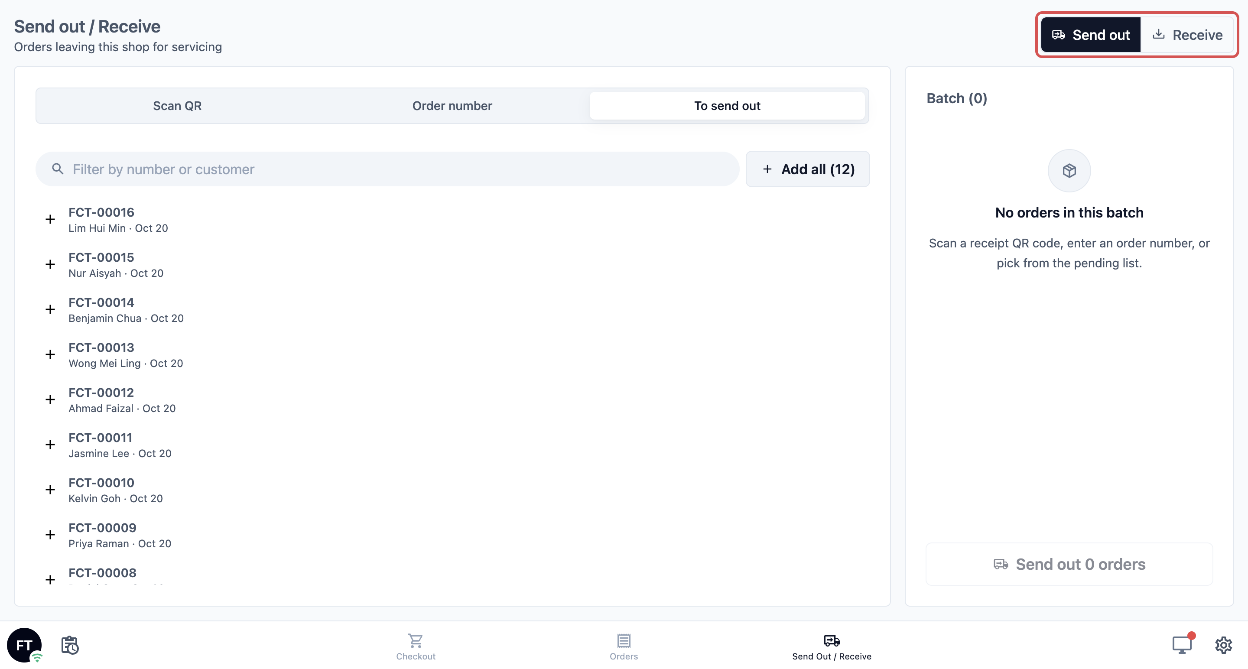
Task: Add order FCT-00009 using its plus icon
Action: 50,535
